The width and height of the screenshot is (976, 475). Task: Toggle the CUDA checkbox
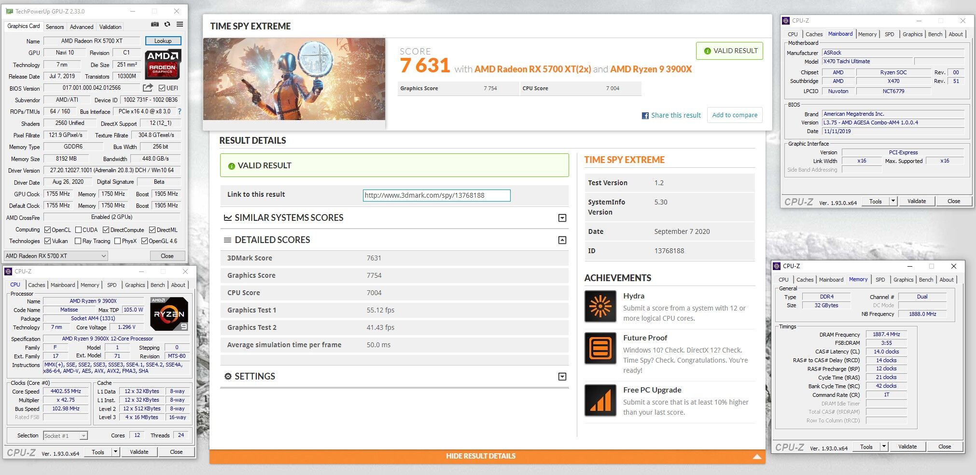(78, 230)
